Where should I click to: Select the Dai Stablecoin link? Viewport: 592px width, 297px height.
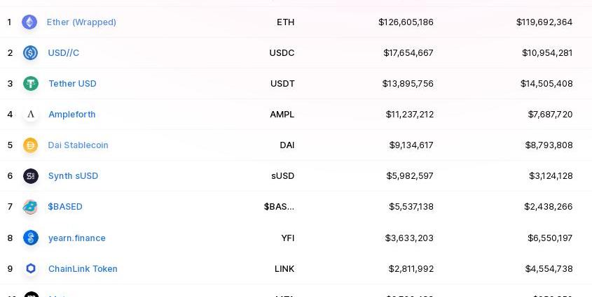coord(78,145)
